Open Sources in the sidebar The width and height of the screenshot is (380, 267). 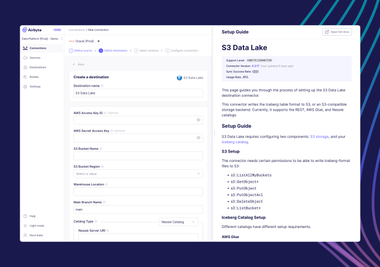(41, 58)
